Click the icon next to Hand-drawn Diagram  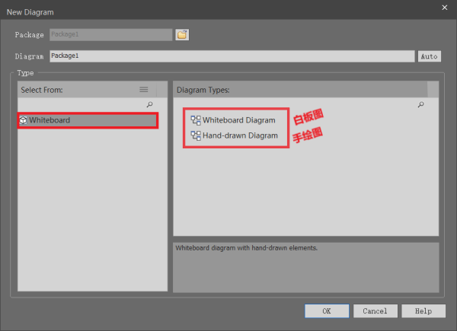(196, 136)
